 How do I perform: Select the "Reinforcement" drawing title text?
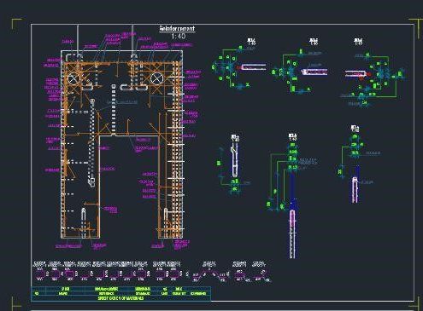pyautogui.click(x=177, y=28)
